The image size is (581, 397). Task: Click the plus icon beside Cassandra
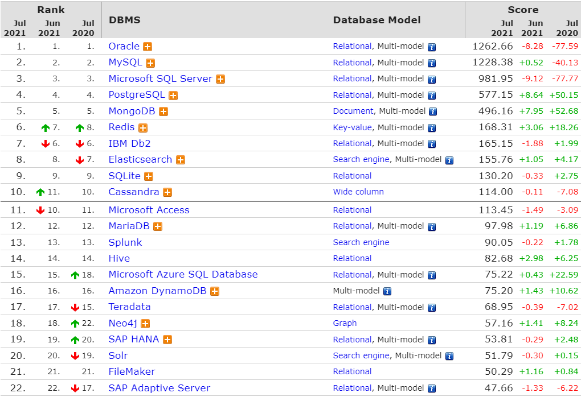(167, 192)
